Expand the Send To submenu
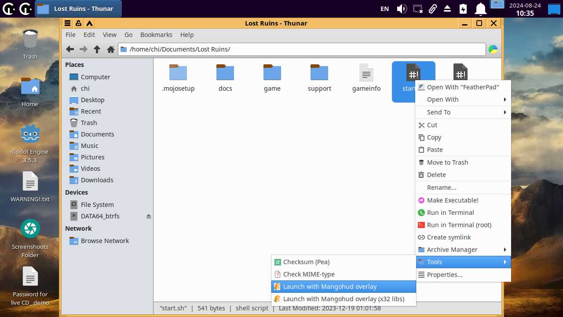This screenshot has width=563, height=317. tap(463, 112)
